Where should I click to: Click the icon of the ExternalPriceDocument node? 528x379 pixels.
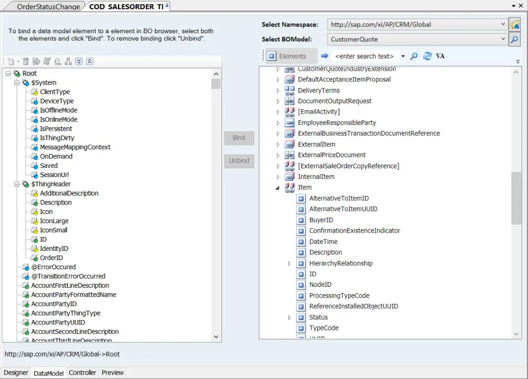click(289, 155)
